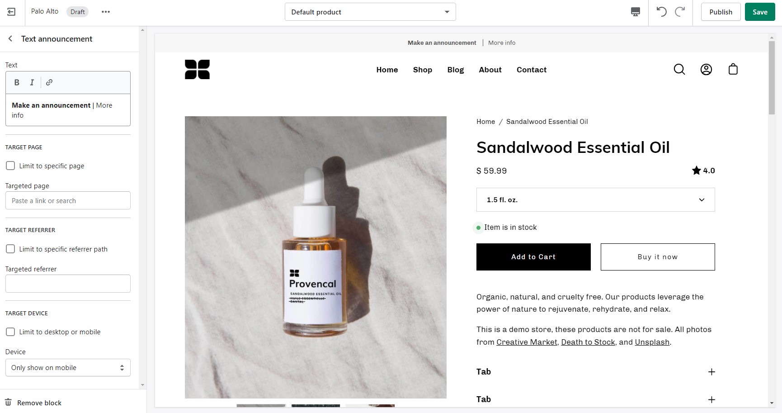Go to the Blog navigation item
The width and height of the screenshot is (782, 413).
[456, 70]
